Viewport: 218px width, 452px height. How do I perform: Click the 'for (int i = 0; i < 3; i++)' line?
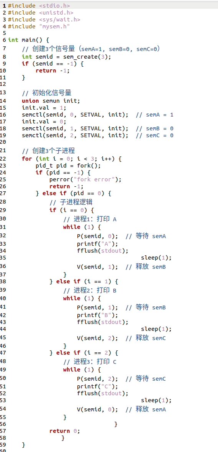(x=72, y=159)
